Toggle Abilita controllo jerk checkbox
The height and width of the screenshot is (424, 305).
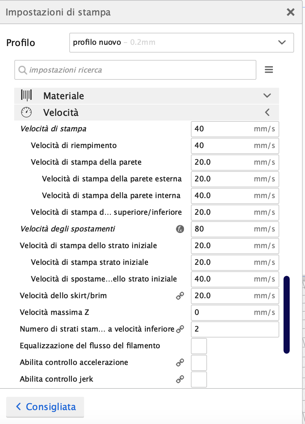(x=199, y=379)
